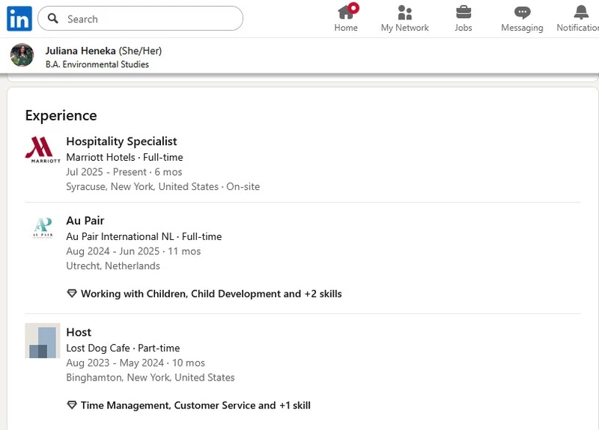Open the Hospitality Specialist job title

121,141
